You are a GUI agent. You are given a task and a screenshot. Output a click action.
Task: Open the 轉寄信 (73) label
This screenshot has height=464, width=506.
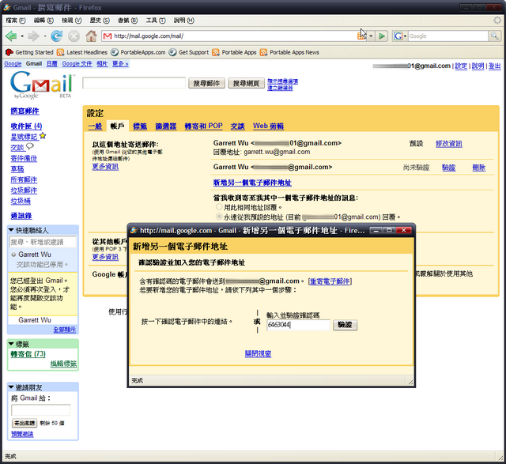pyautogui.click(x=28, y=354)
